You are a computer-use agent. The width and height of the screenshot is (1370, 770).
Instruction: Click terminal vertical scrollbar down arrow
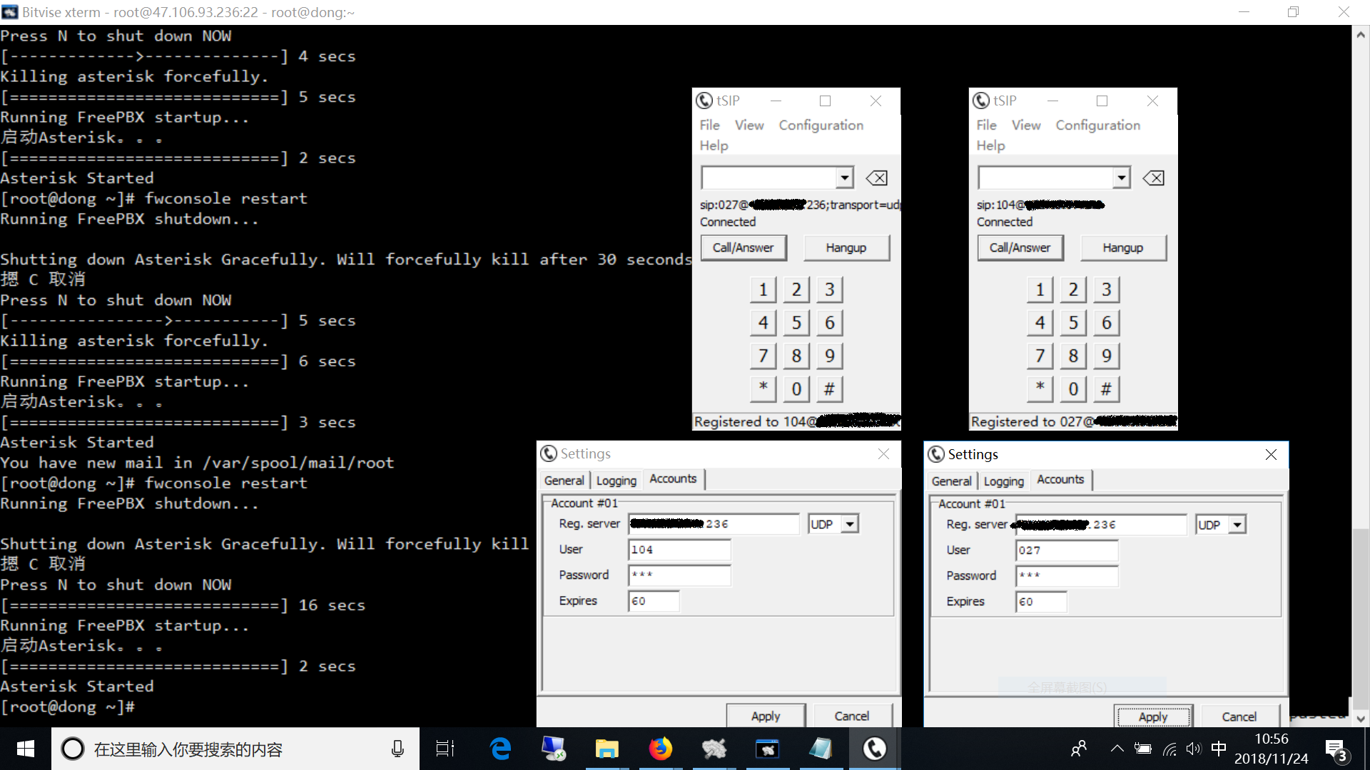click(x=1361, y=719)
